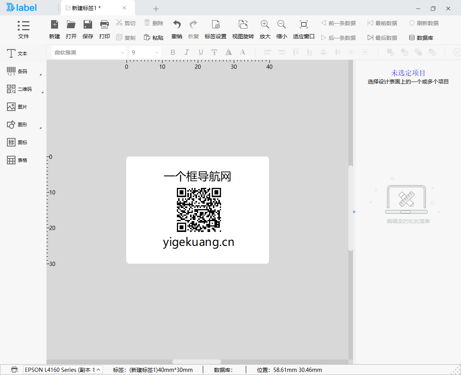Toggle italic formatting
The width and height of the screenshot is (461, 375).
[x=187, y=52]
